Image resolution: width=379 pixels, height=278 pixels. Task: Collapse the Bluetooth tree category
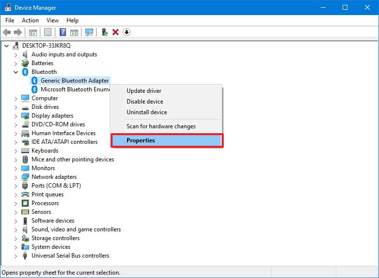tap(16, 72)
